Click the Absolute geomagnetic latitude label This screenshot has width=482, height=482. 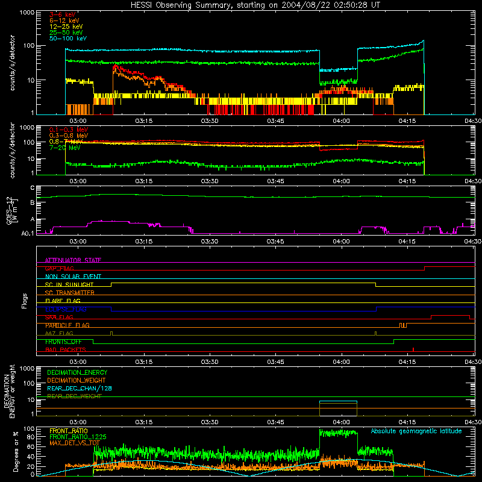click(416, 431)
